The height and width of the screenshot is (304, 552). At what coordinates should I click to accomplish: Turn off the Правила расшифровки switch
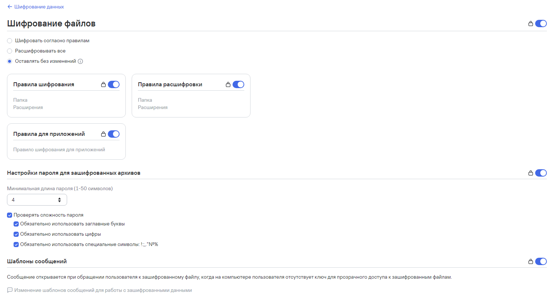[x=238, y=84]
